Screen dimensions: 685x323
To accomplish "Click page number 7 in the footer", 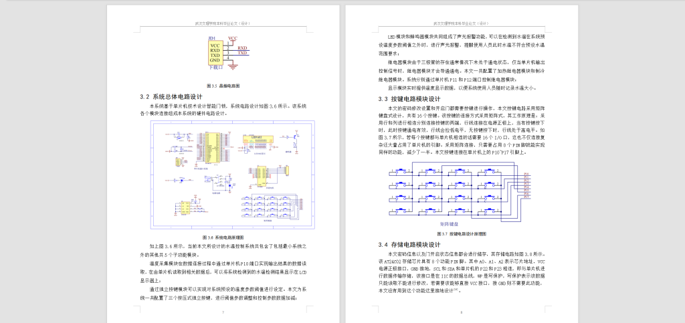I will click(x=223, y=312).
